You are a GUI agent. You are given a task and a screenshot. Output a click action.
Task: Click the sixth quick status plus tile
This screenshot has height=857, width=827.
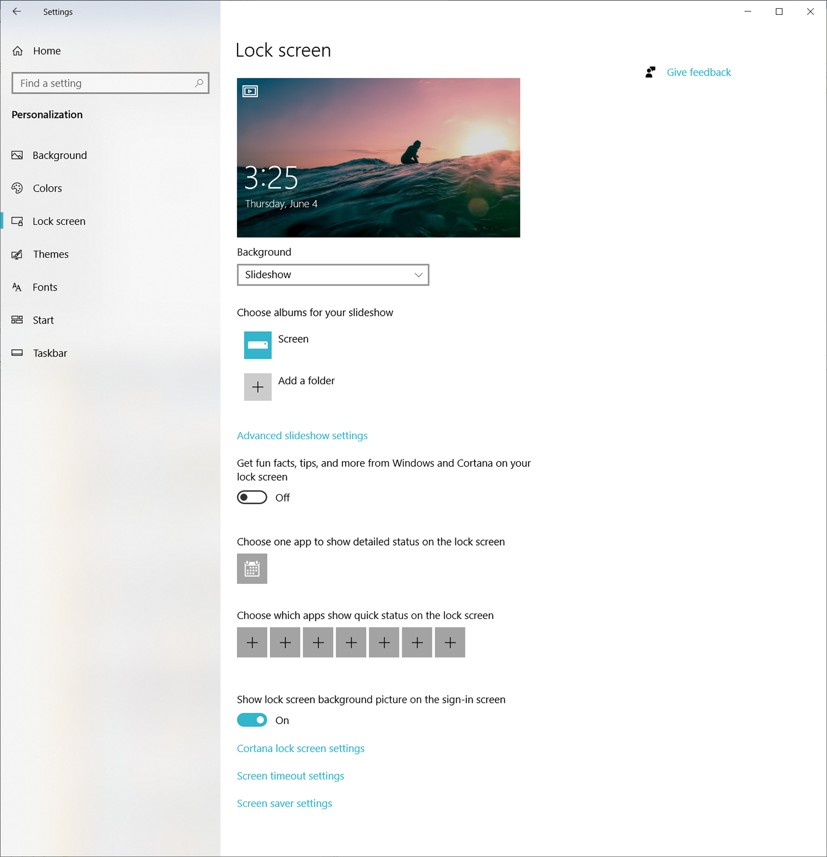[x=417, y=643]
